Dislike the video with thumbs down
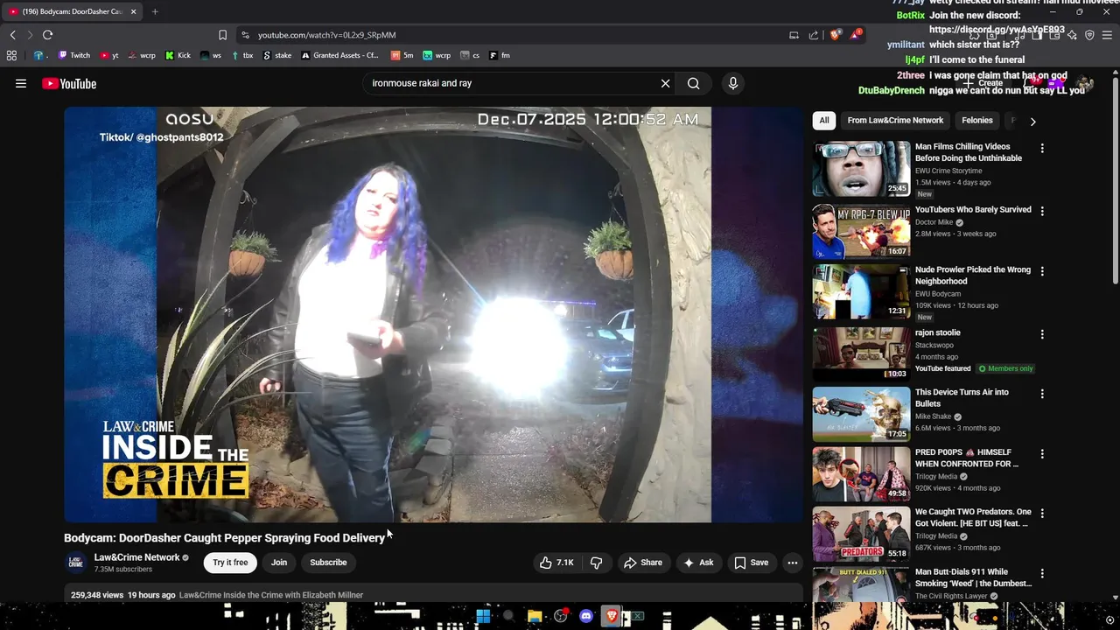The height and width of the screenshot is (630, 1120). tap(596, 563)
